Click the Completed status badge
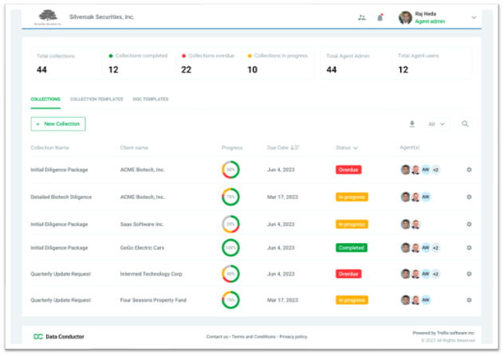Screen dimensions: 504x356 [352, 248]
